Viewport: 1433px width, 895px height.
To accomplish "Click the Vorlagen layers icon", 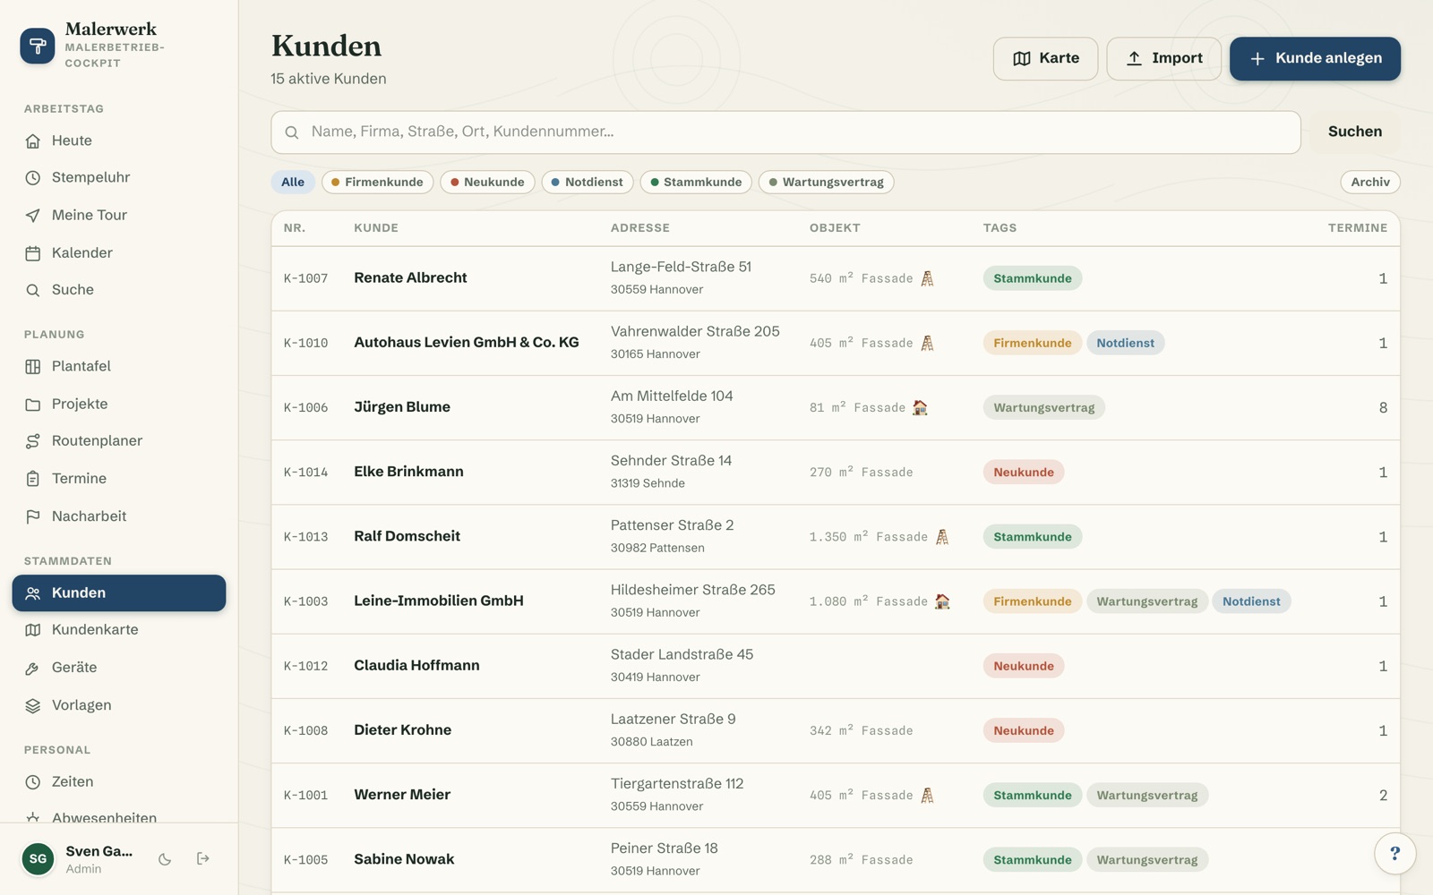I will (33, 705).
